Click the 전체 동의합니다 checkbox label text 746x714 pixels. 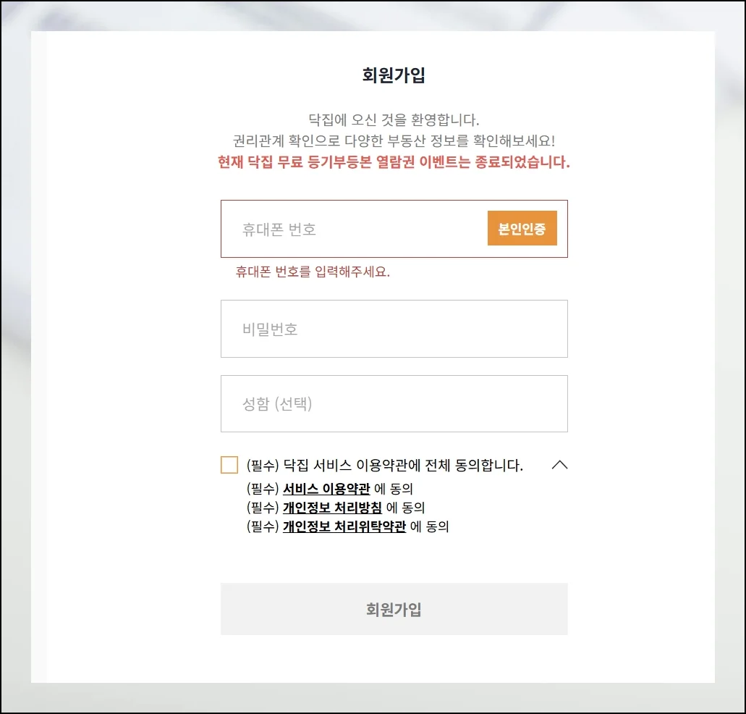coord(384,465)
